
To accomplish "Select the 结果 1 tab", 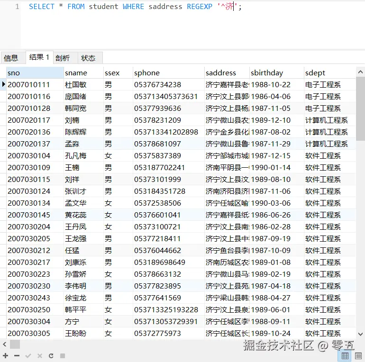I will (39, 57).
